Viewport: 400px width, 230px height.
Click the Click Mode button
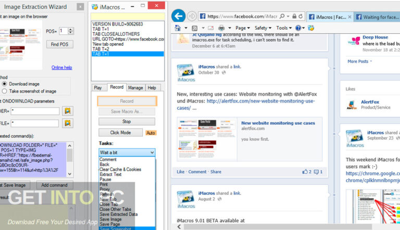click(x=120, y=133)
